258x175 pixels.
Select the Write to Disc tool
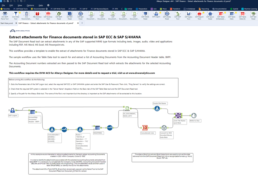(194, 115)
